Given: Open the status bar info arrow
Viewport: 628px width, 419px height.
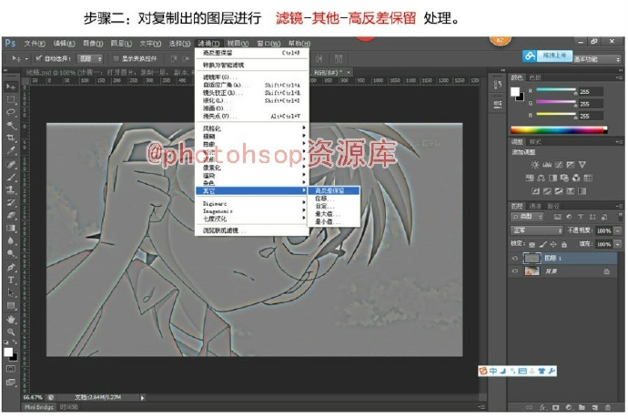Looking at the screenshot, I should click(x=142, y=398).
